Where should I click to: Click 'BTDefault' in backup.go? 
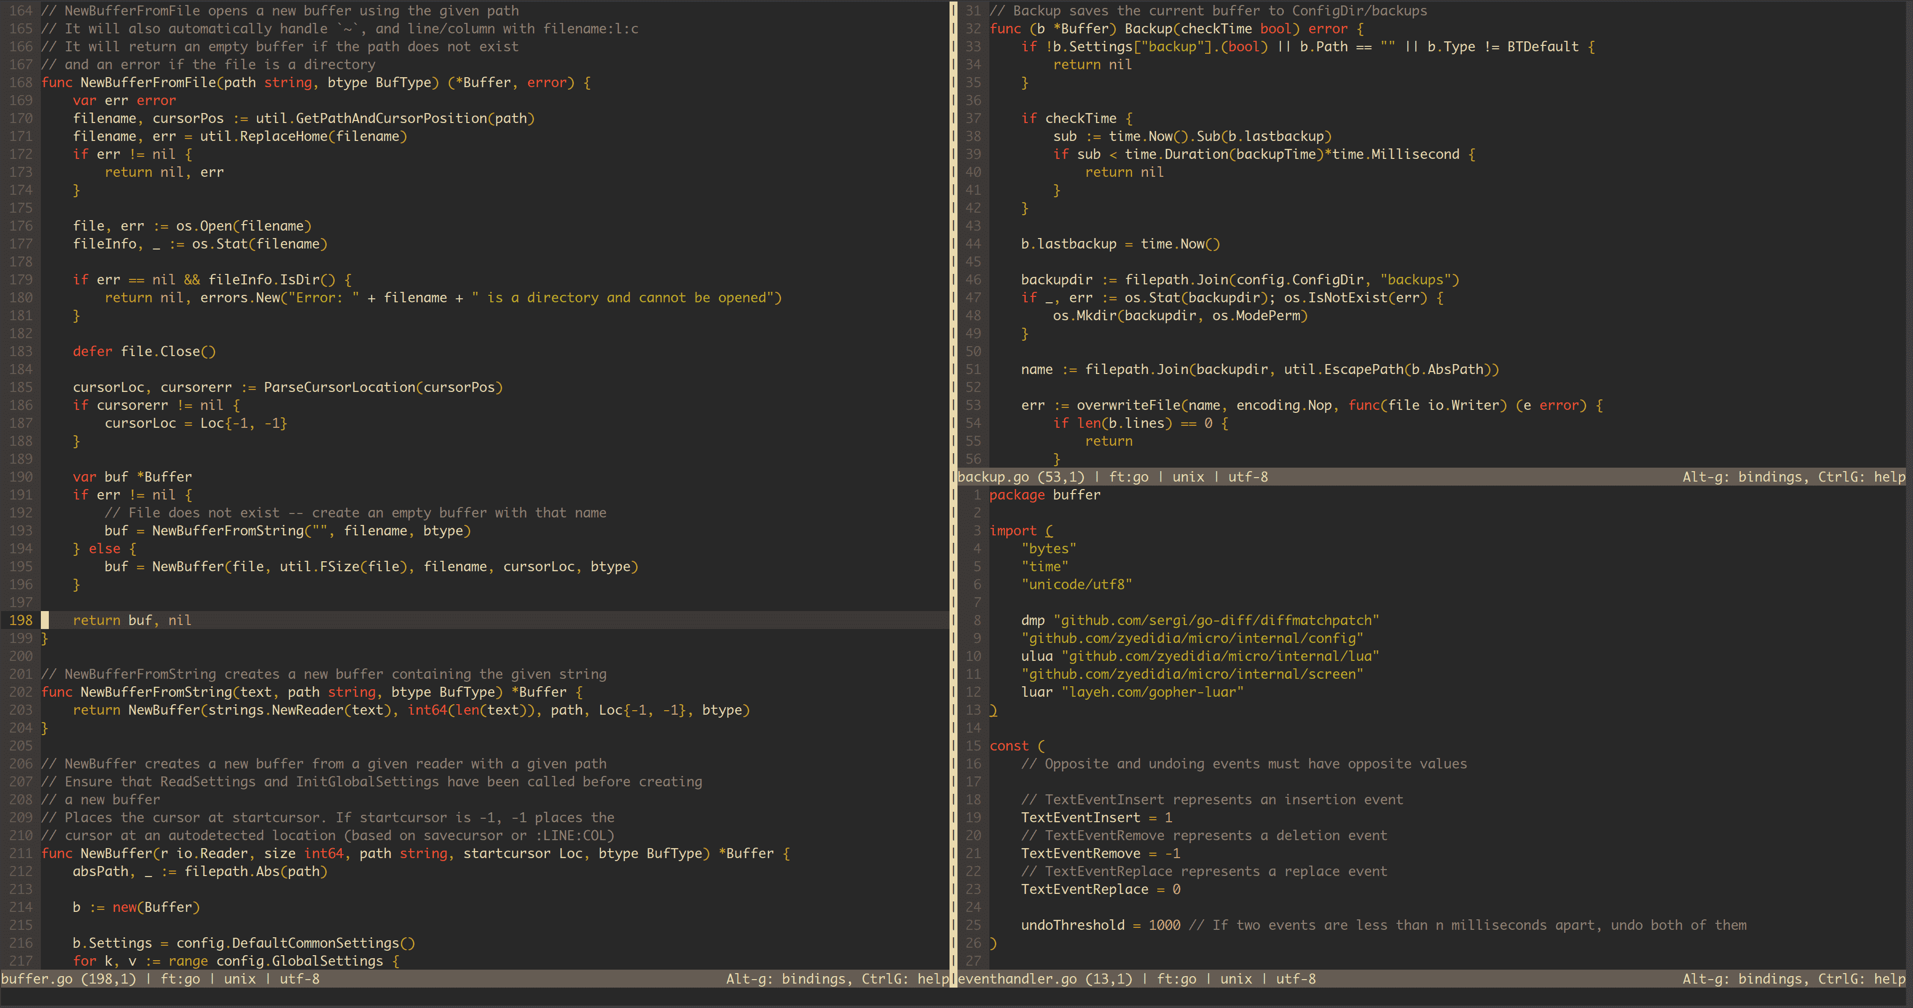click(x=1542, y=47)
